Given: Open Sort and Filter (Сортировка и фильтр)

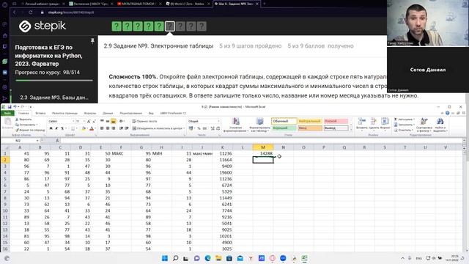Looking at the screenshot, I should point(424,125).
